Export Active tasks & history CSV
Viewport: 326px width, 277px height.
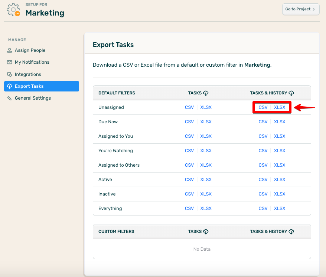(263, 180)
